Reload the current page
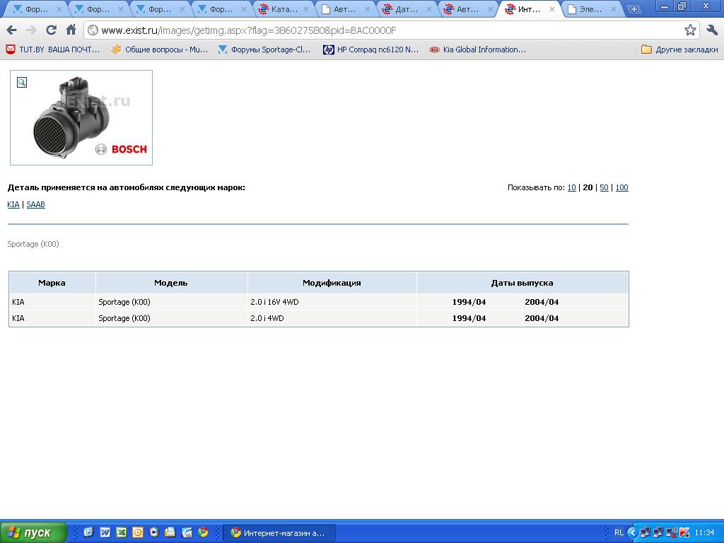This screenshot has height=543, width=724. (51, 30)
